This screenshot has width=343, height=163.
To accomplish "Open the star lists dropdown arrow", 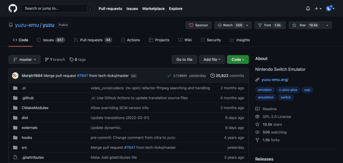I will pyautogui.click(x=327, y=25).
